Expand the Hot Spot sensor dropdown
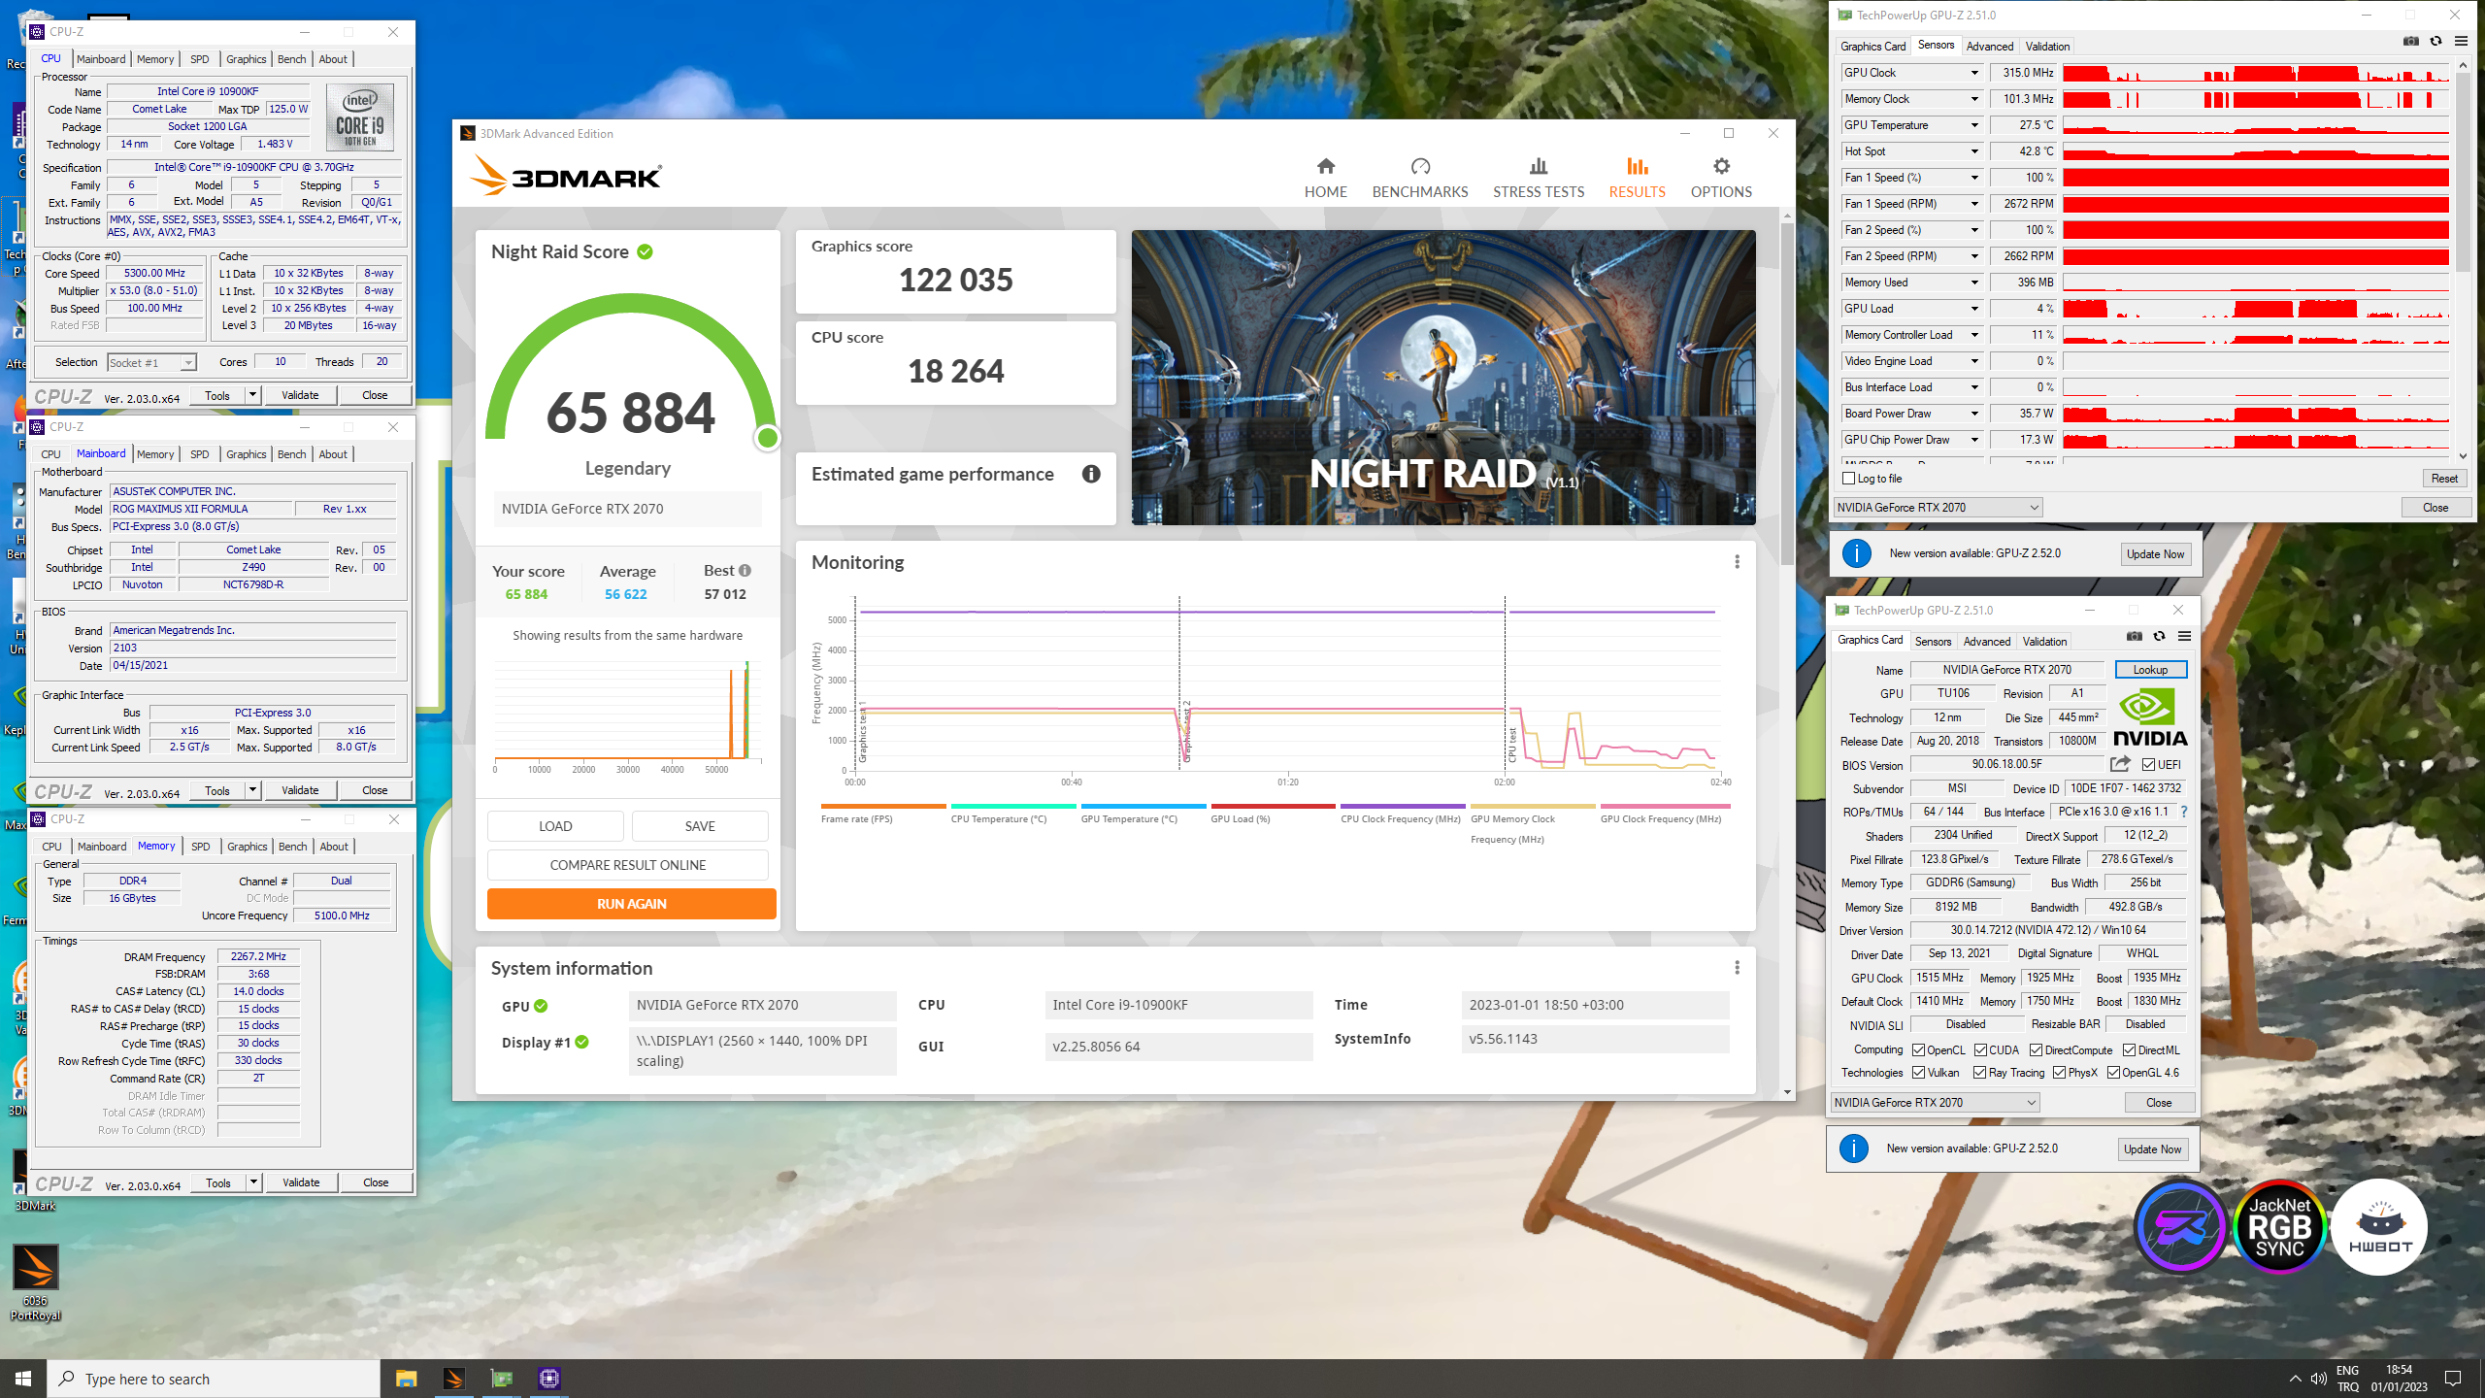This screenshot has width=2485, height=1398. [1973, 151]
